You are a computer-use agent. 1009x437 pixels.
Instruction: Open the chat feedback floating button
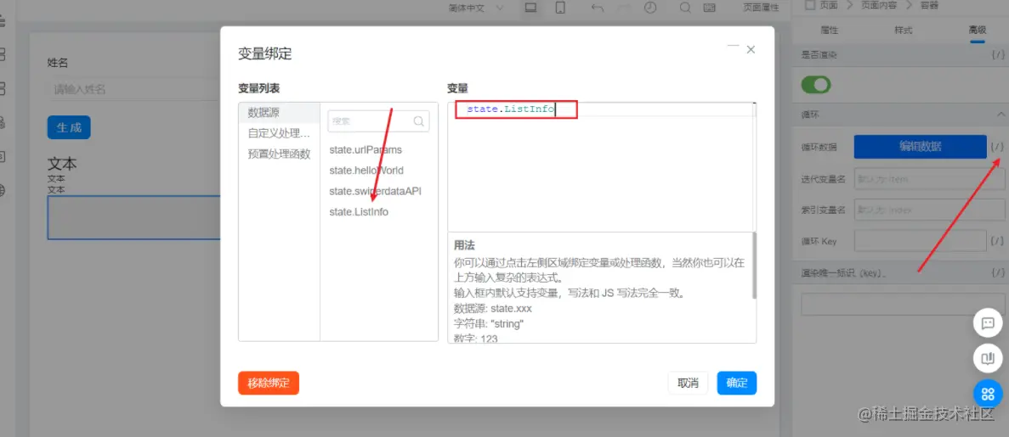click(x=988, y=323)
